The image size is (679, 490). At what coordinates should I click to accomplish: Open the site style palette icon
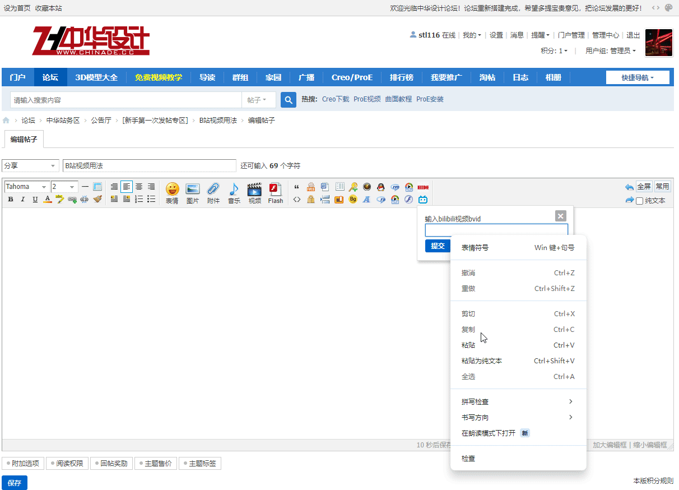[668, 8]
